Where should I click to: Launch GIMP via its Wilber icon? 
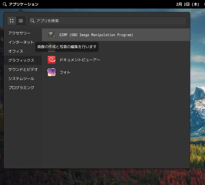(x=51, y=34)
